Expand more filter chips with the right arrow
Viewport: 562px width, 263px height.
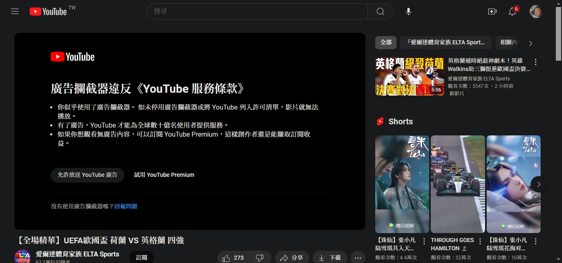[530, 42]
